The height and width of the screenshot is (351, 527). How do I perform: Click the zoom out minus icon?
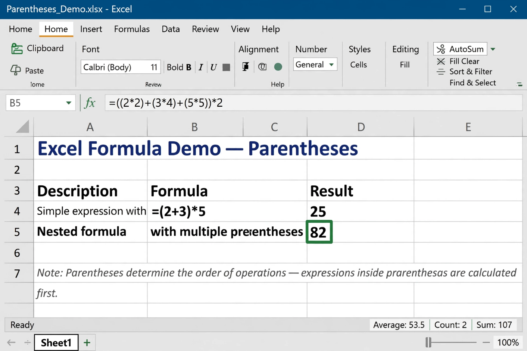[x=486, y=342]
